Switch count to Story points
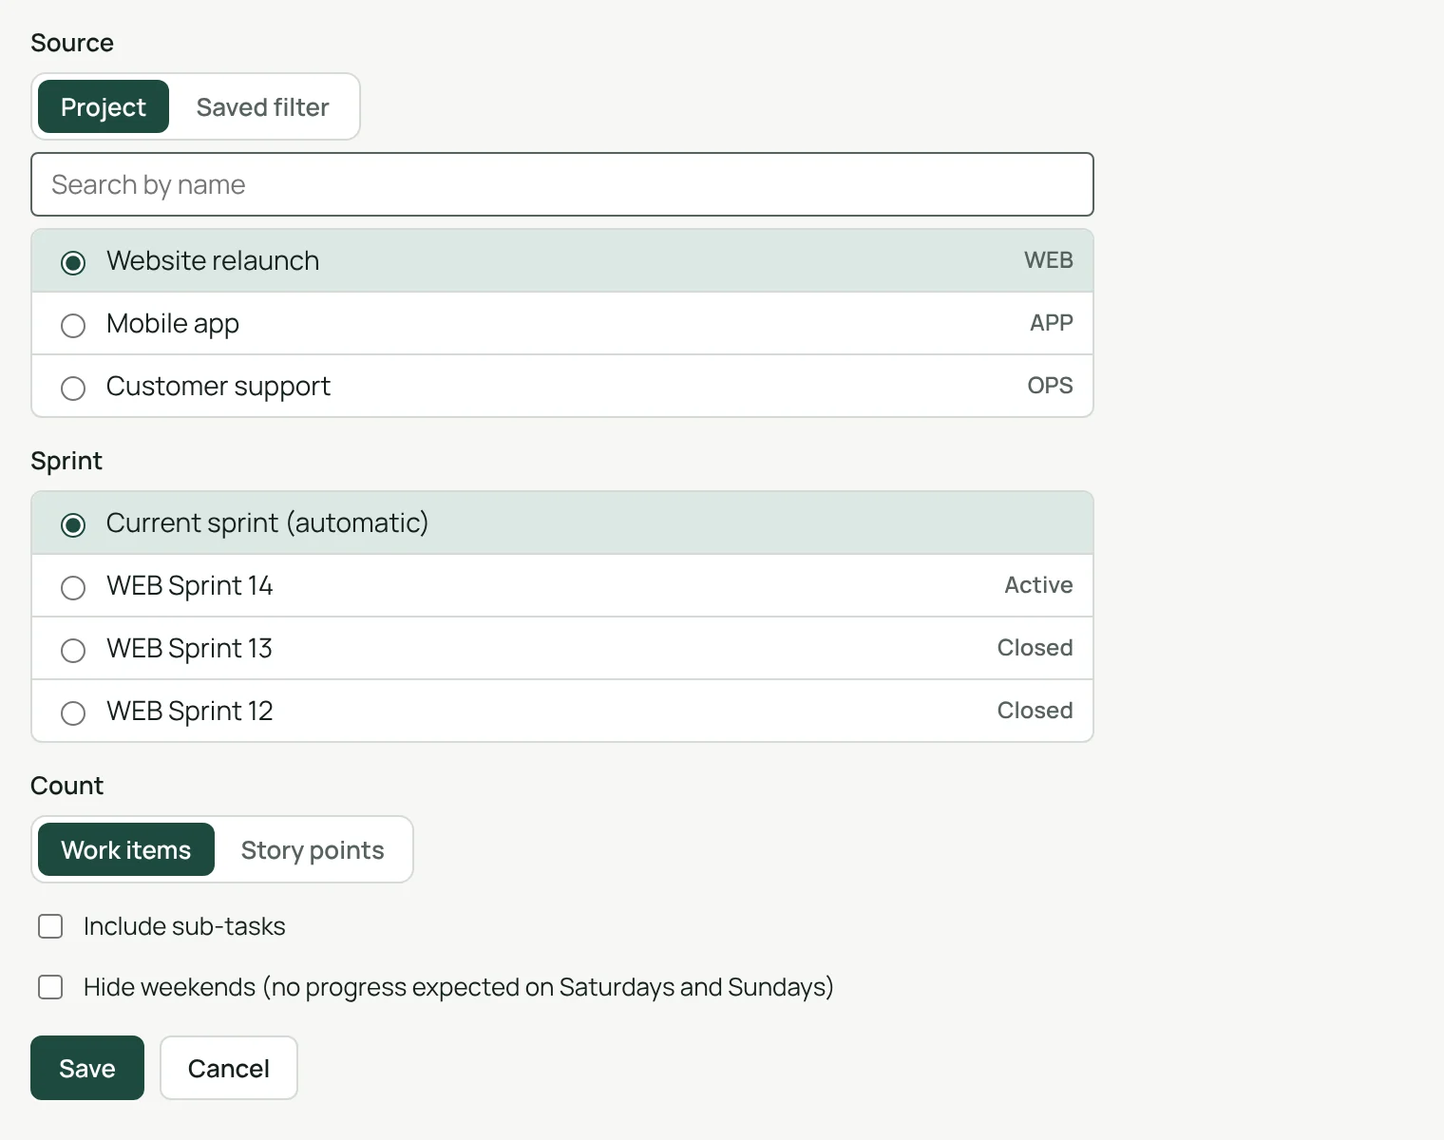This screenshot has height=1140, width=1444. tap(313, 849)
